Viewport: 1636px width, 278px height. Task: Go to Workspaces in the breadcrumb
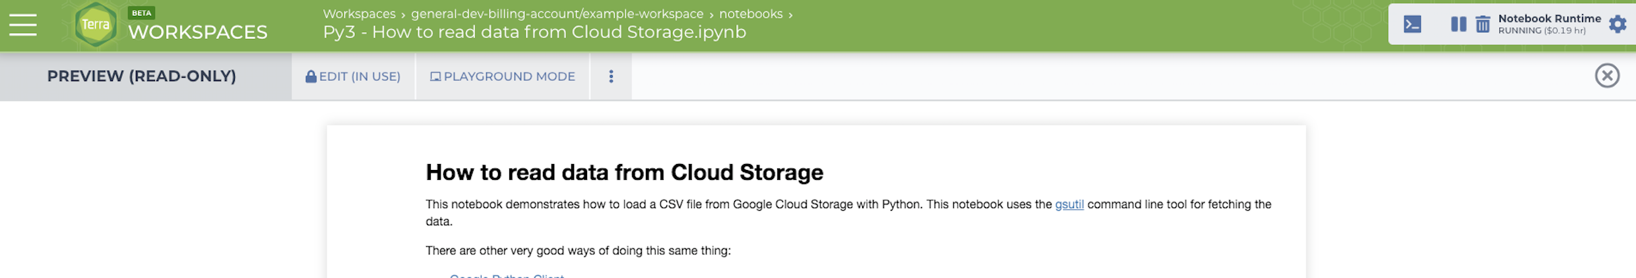tap(359, 14)
